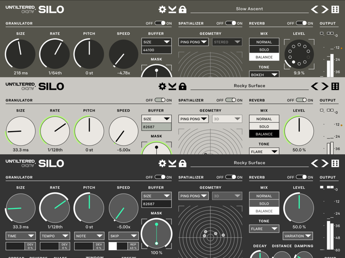Open SKIP dropdown under the Speed knob
The height and width of the screenshot is (258, 345).
pyautogui.click(x=124, y=236)
